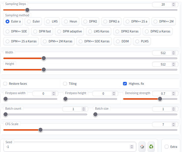The height and width of the screenshot is (152, 182).
Task: Click the Firstpass width slider handle
Action: tap(6, 99)
